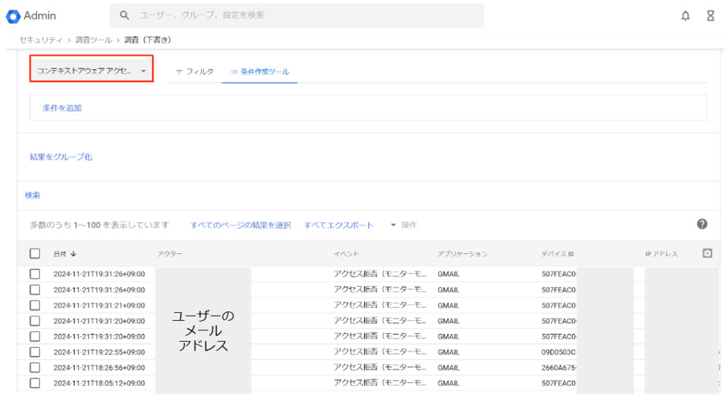Open the コンテキストアウェア アクセス data source dropdown
The height and width of the screenshot is (398, 728).
point(92,71)
